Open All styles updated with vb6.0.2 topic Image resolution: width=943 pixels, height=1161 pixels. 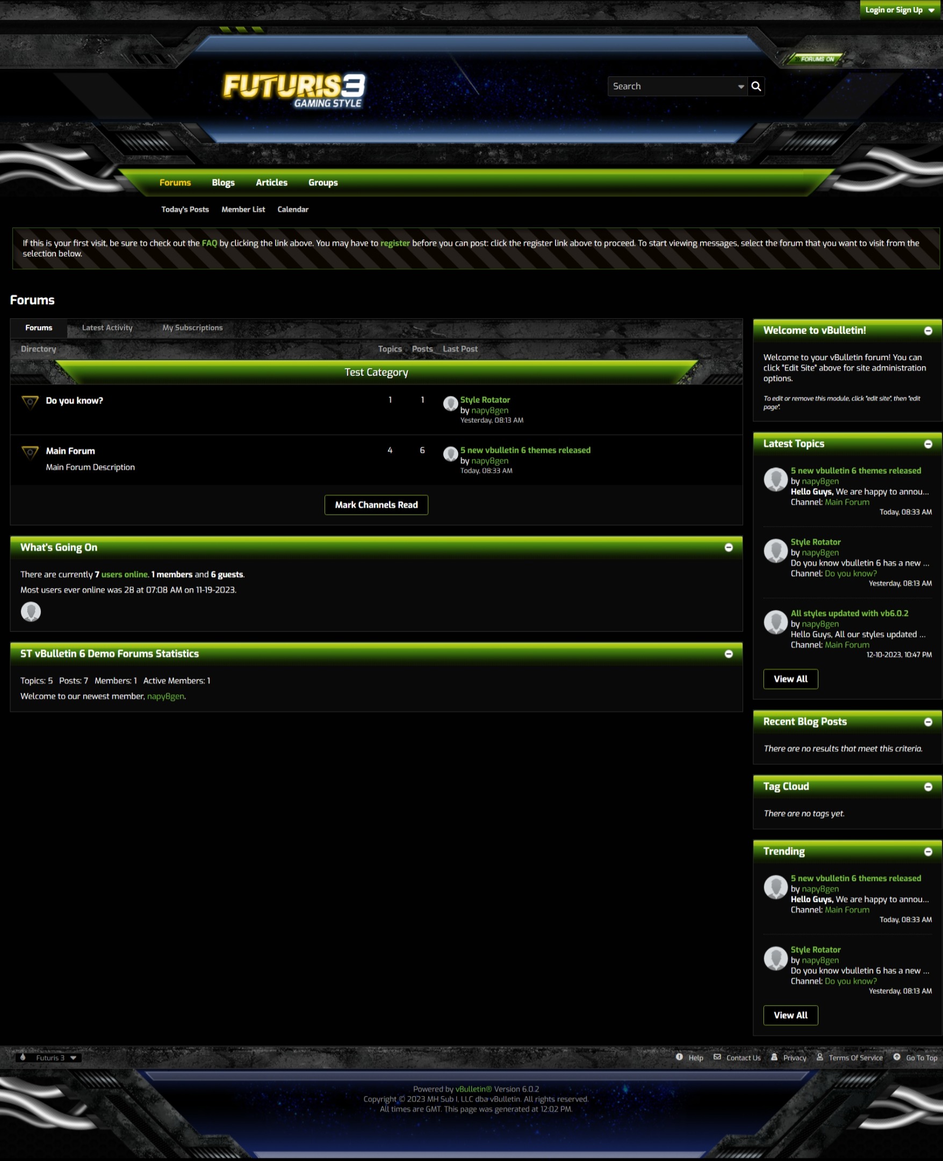849,613
